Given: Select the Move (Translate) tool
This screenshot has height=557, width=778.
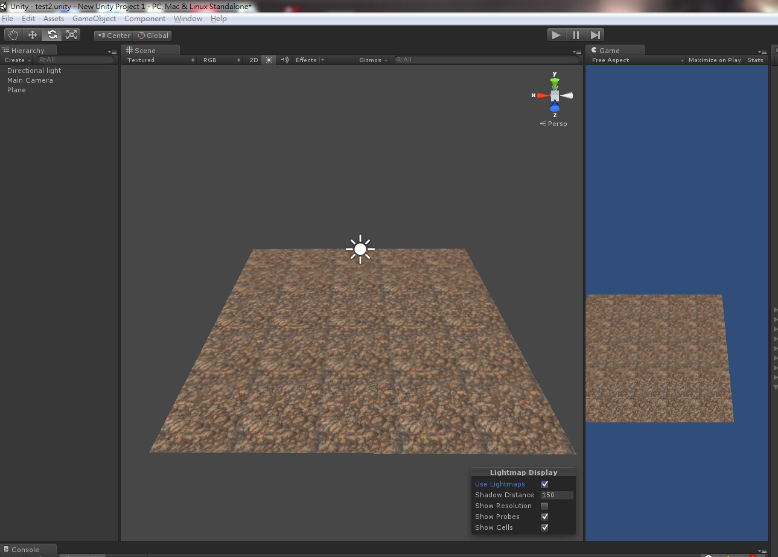Looking at the screenshot, I should (33, 35).
